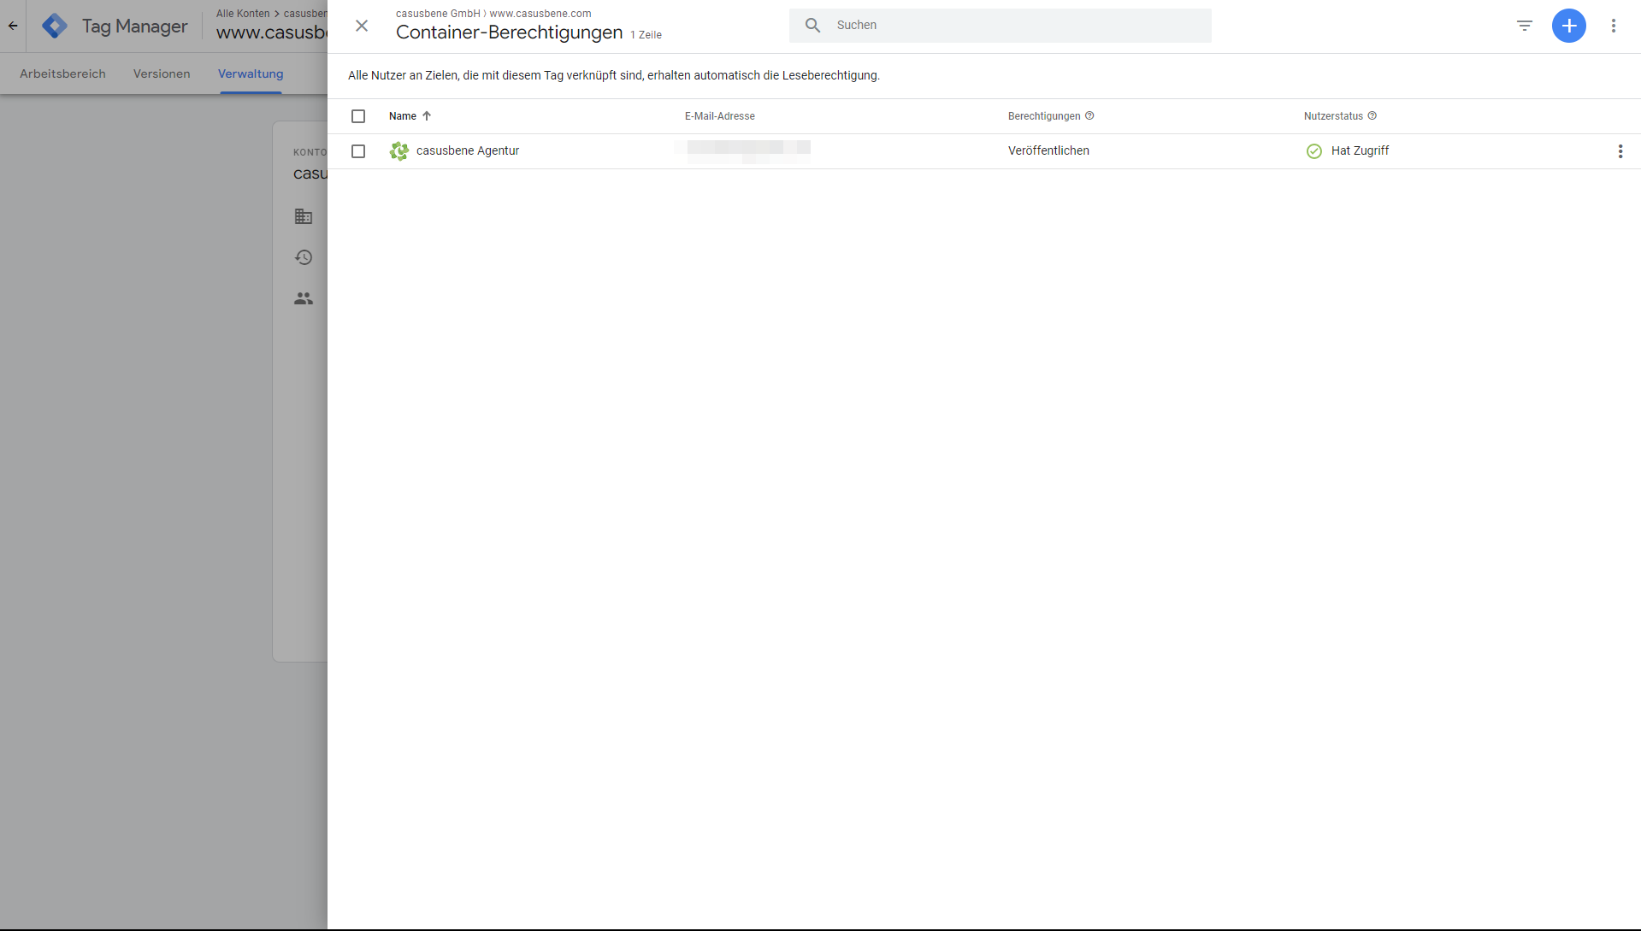1641x931 pixels.
Task: Switch to the Verwaltung tab
Action: tap(251, 74)
